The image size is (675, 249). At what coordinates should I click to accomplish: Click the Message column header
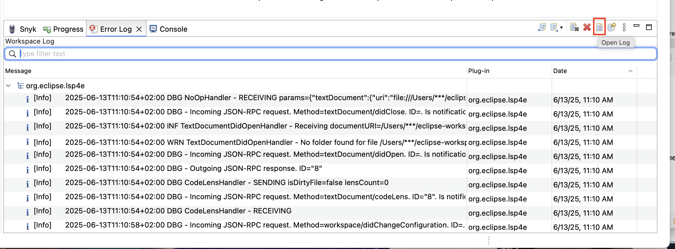point(18,71)
